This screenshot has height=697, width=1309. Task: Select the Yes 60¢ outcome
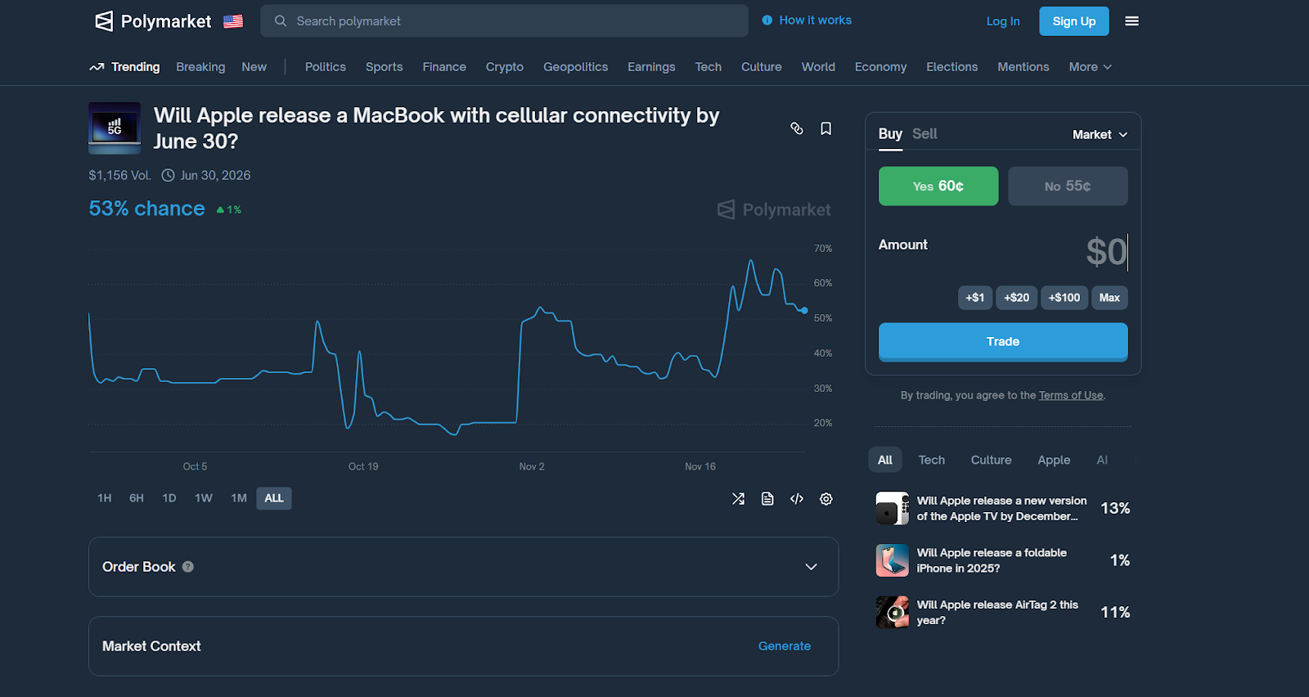(938, 187)
